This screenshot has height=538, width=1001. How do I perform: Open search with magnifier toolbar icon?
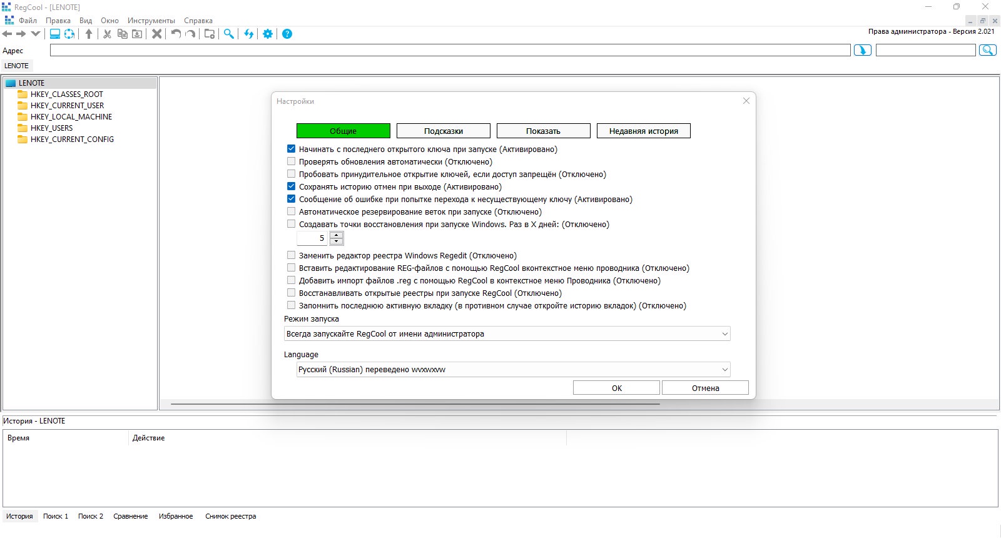click(x=229, y=34)
